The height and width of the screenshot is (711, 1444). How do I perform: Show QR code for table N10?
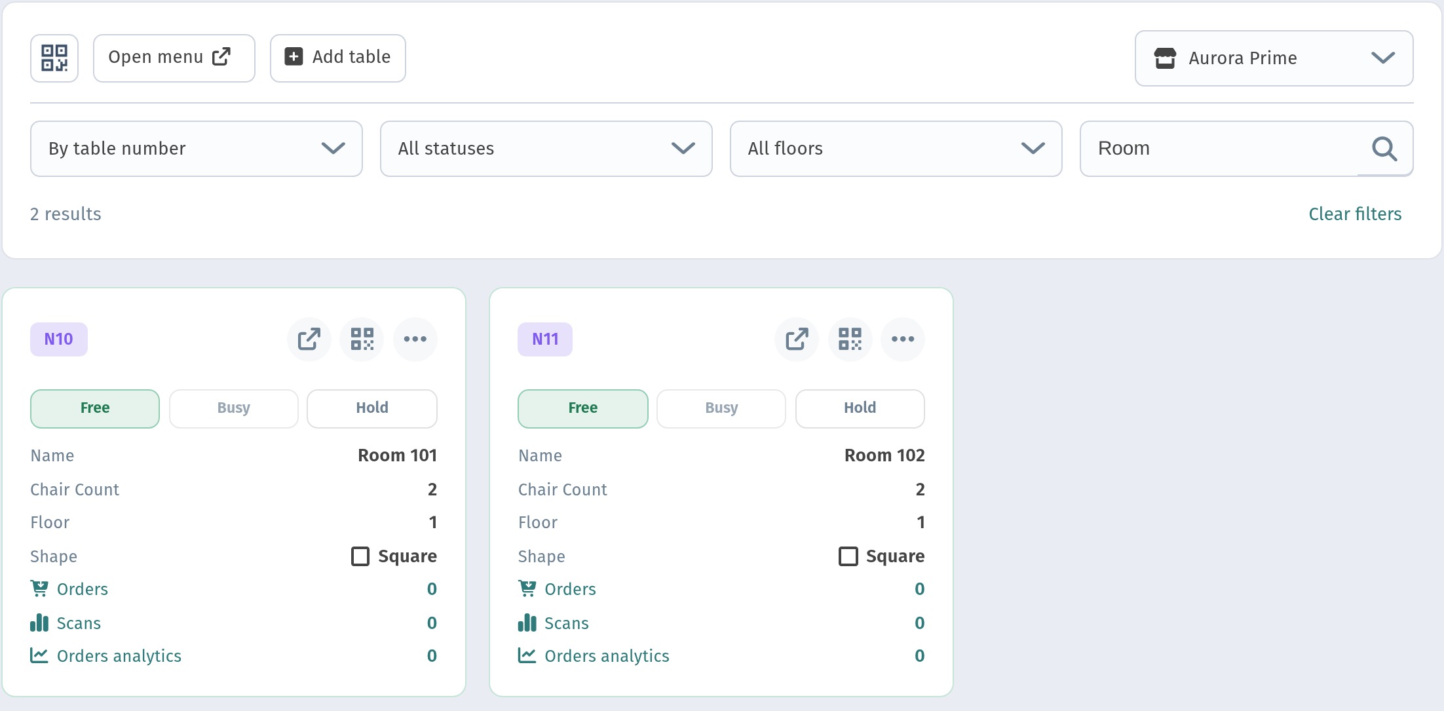(362, 339)
